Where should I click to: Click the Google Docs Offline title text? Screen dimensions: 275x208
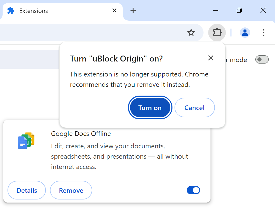81,134
